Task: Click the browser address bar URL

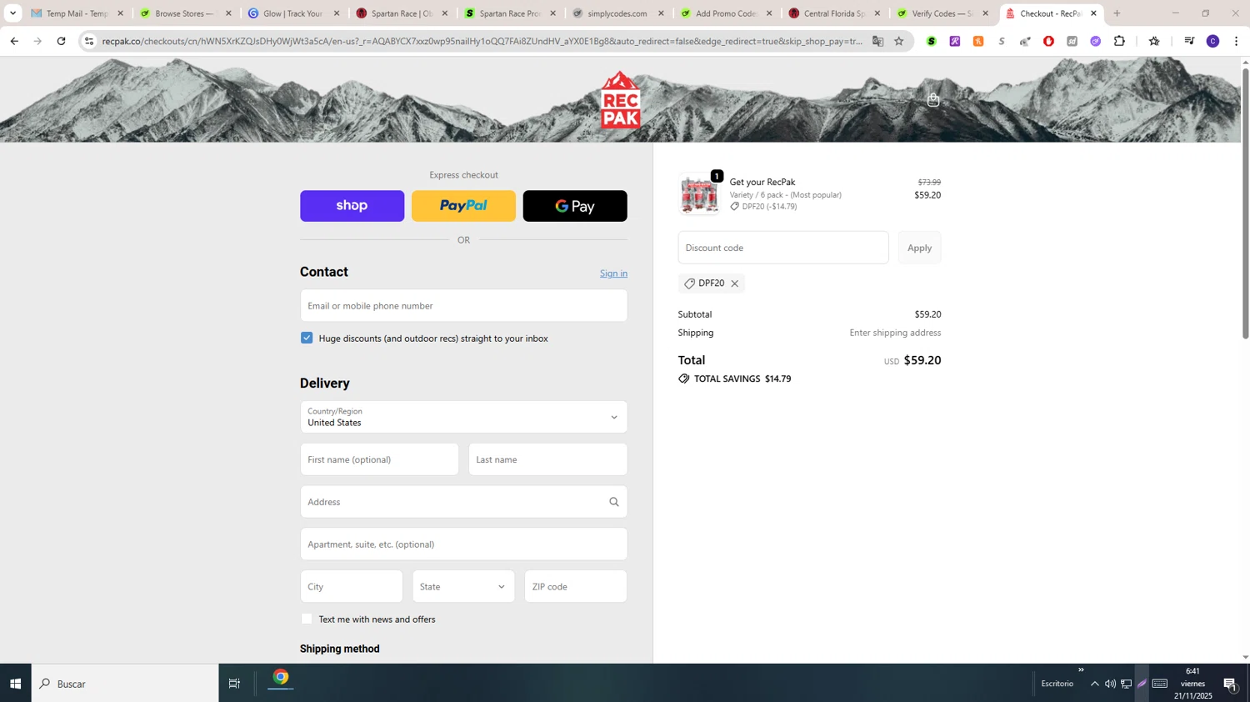Action: coord(482,41)
